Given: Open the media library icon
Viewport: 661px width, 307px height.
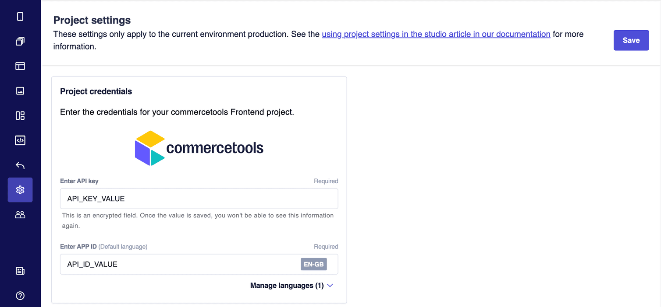Looking at the screenshot, I should 20,91.
